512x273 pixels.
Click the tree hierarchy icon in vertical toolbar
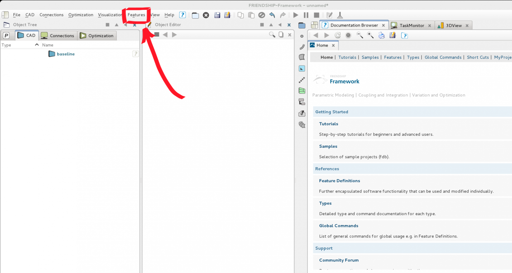302,102
